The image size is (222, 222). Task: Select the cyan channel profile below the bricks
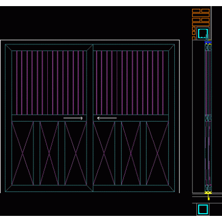[203, 33]
